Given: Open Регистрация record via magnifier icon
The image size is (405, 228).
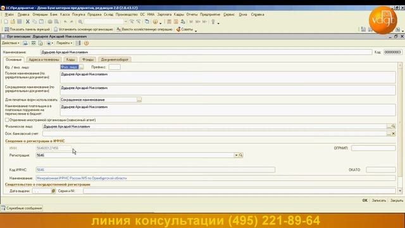Looking at the screenshot, I should pos(240,155).
